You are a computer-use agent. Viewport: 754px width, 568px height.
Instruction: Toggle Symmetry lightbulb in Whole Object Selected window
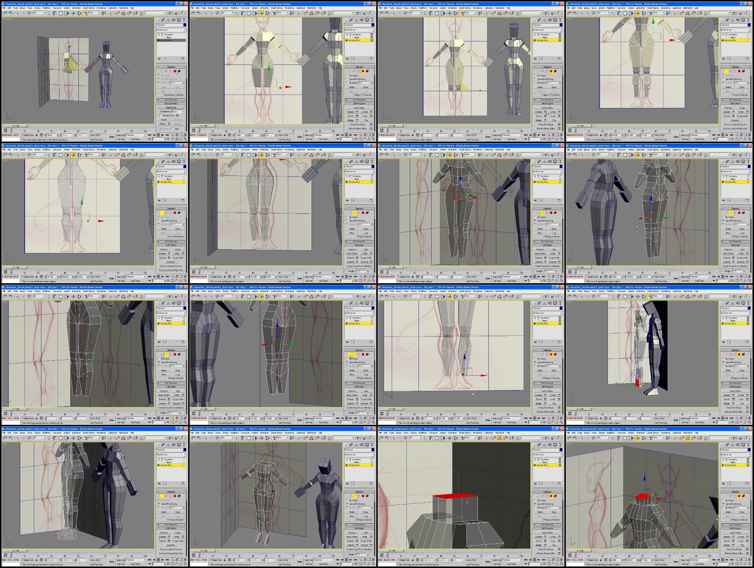click(x=159, y=35)
